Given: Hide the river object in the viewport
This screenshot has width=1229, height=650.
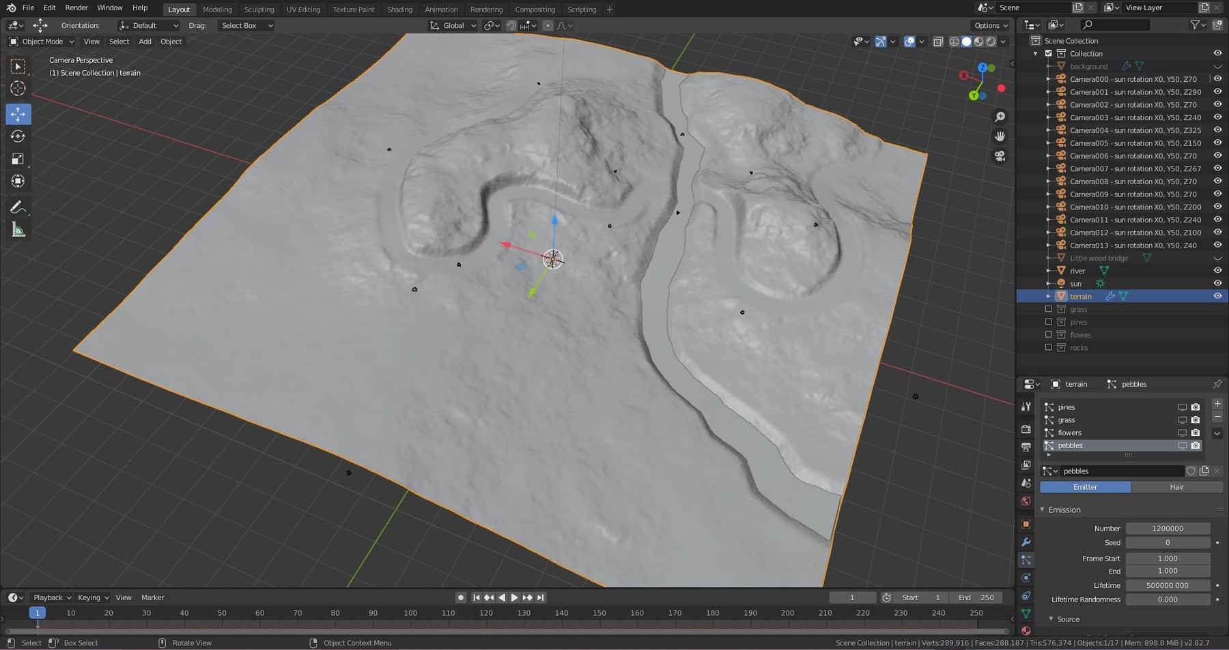Looking at the screenshot, I should tap(1218, 271).
